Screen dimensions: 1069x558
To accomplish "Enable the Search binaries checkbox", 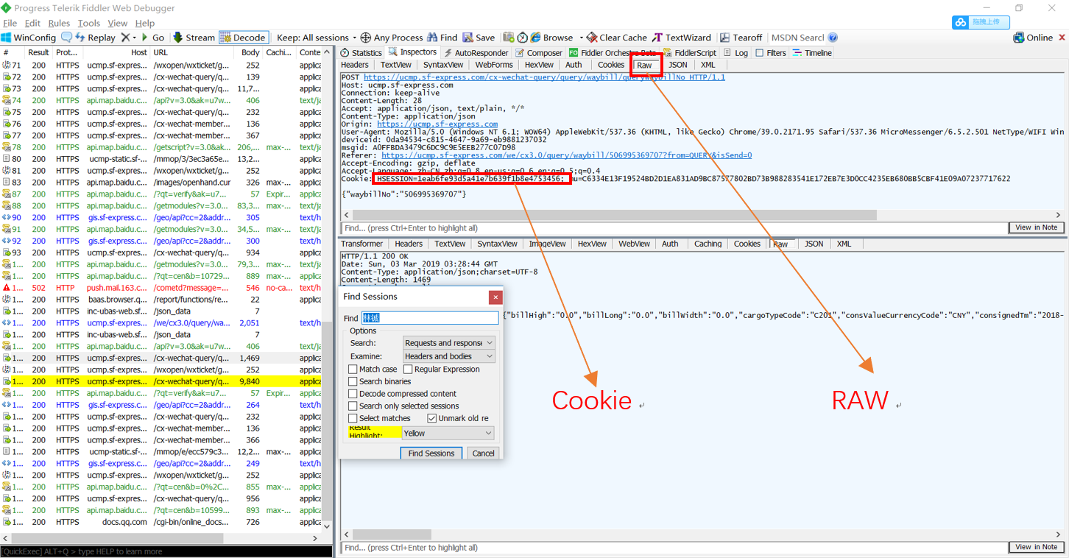I will coord(353,381).
